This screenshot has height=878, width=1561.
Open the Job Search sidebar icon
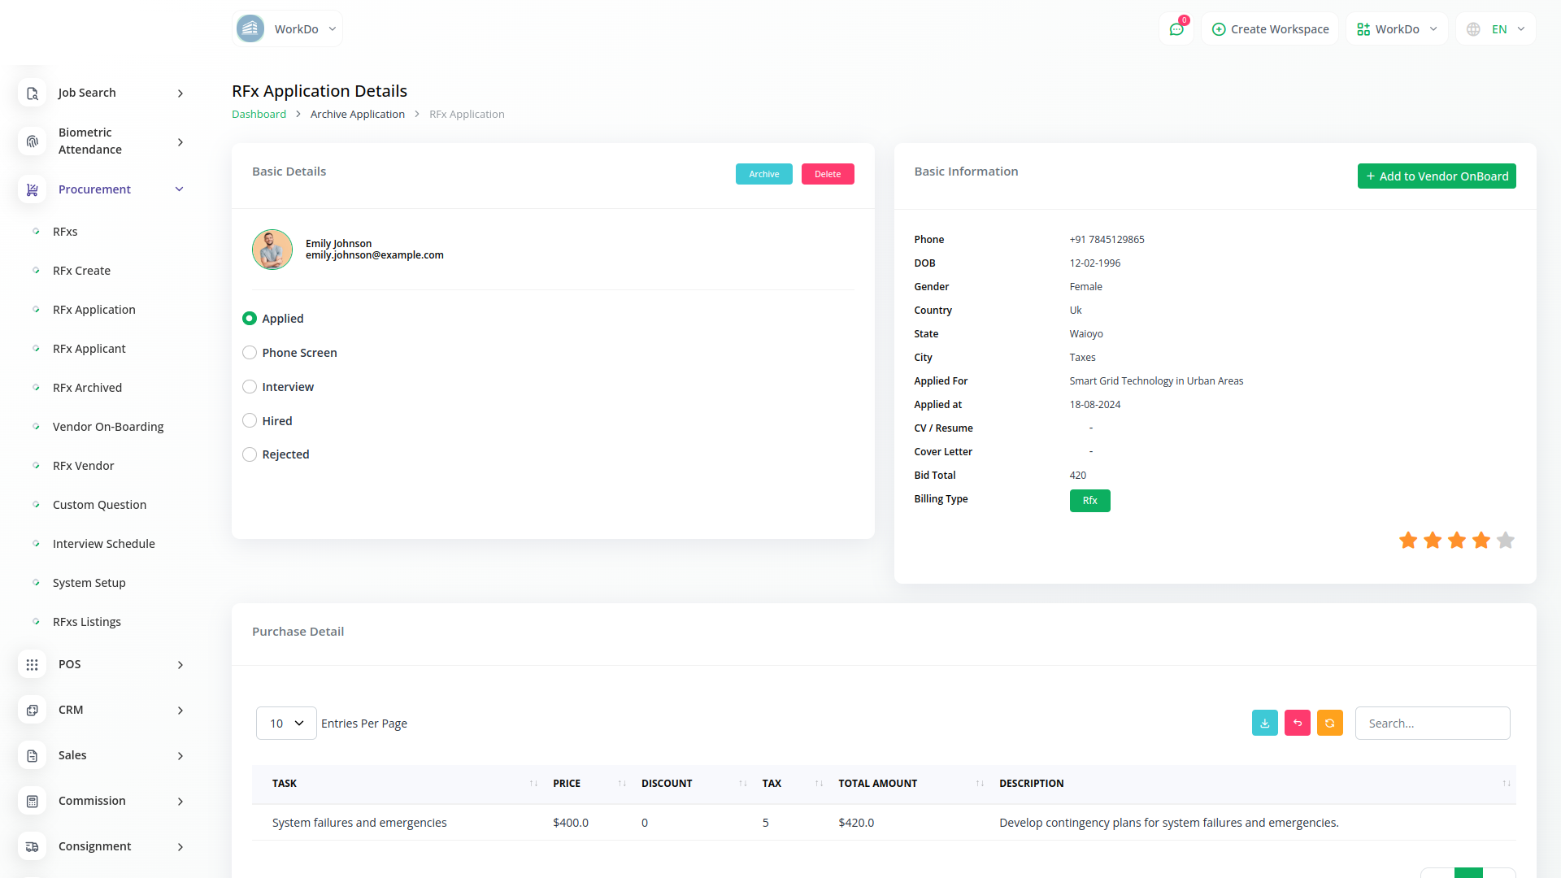(x=32, y=93)
